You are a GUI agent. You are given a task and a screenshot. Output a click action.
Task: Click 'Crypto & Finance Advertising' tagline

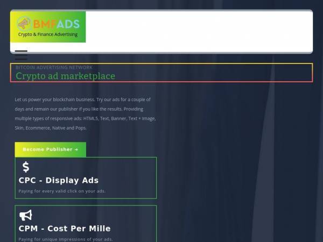(48, 34)
